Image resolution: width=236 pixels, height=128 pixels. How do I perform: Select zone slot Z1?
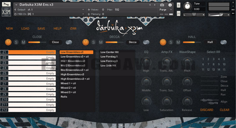pos(28,52)
